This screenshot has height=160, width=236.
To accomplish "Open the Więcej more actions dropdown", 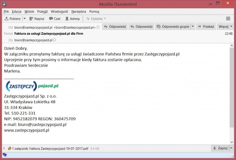I will point(225,27).
